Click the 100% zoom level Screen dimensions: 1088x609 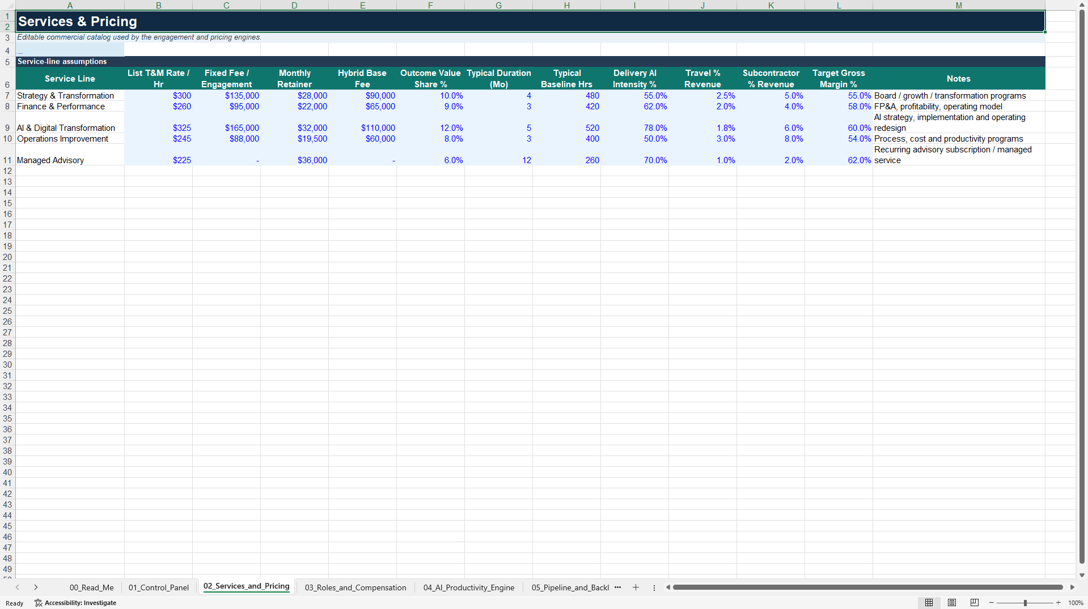[1076, 603]
